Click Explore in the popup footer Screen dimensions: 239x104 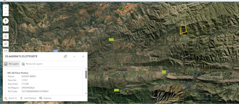tap(45, 98)
